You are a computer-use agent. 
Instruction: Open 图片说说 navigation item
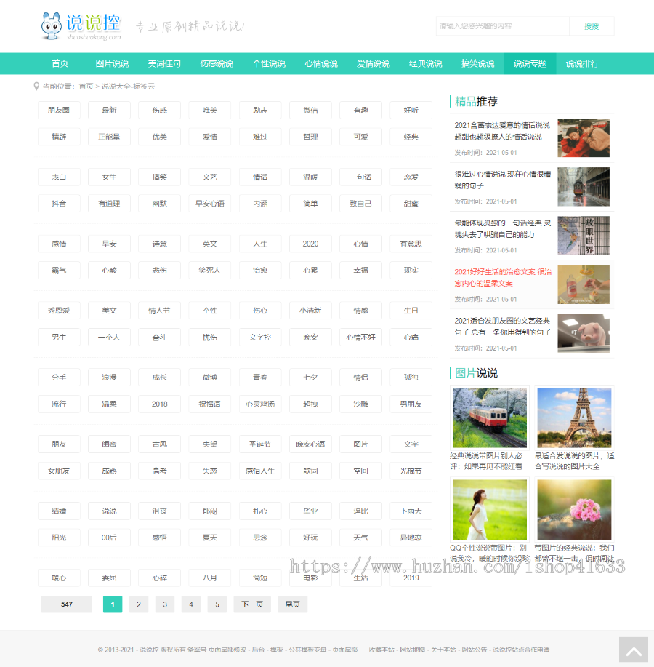coord(112,64)
